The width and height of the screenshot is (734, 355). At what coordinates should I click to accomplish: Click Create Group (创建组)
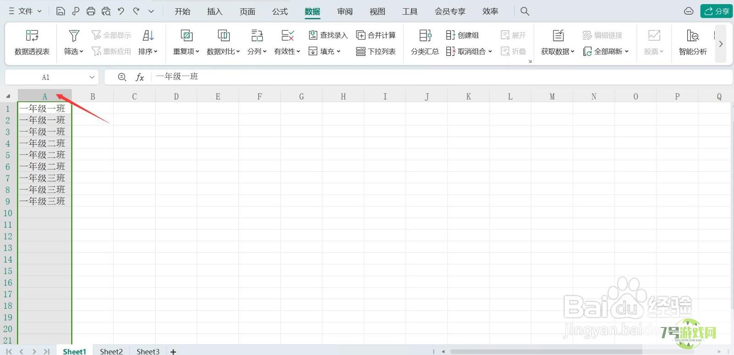(x=462, y=35)
